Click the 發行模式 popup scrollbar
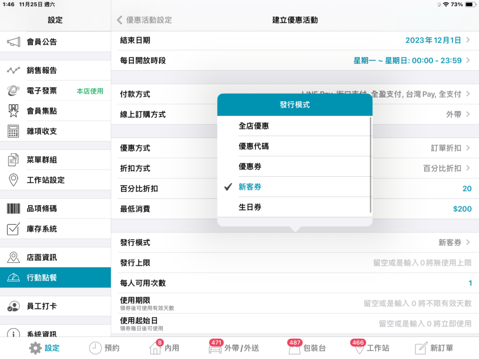479x359 pixels. click(x=370, y=165)
